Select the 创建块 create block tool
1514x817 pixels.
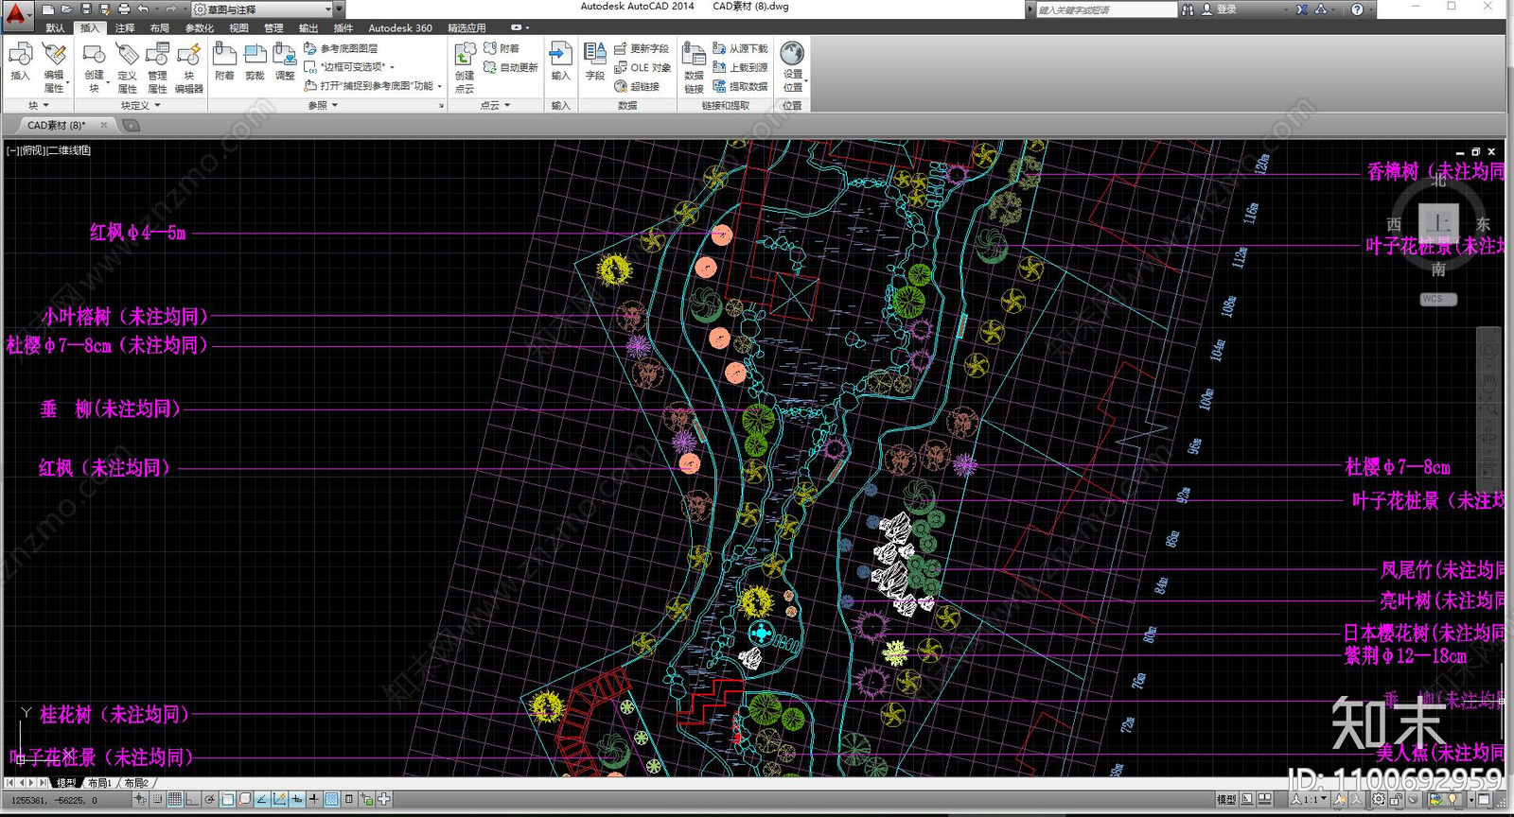pos(94,67)
